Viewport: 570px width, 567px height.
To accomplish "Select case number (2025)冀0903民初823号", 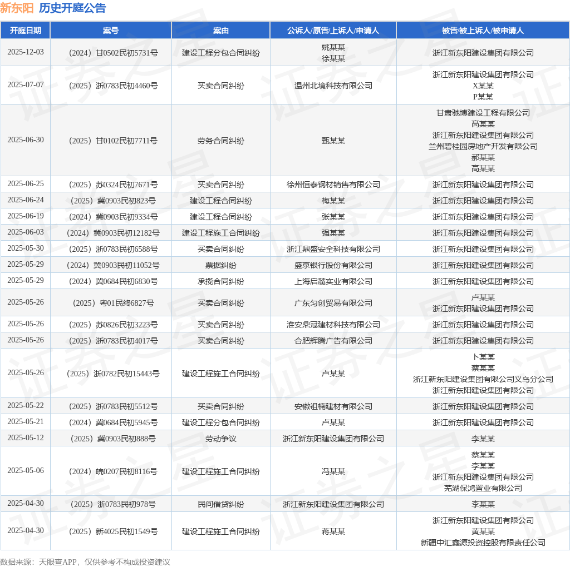I will coord(113,201).
